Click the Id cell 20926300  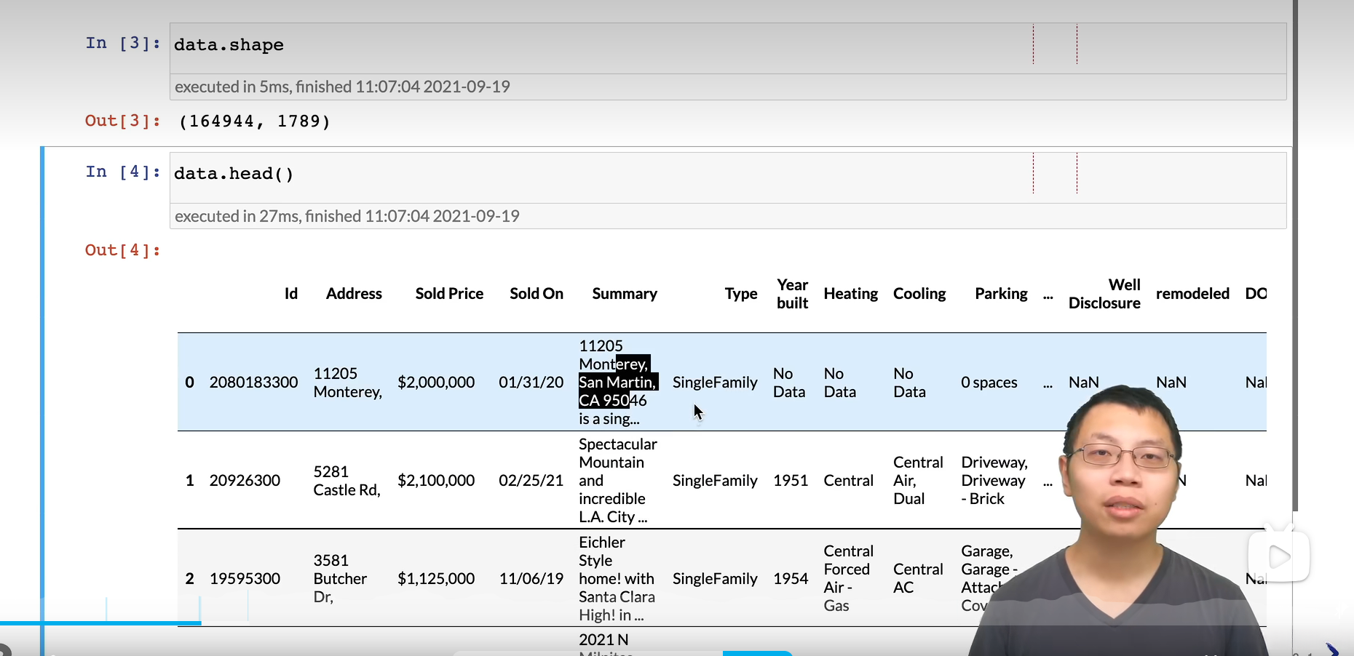point(245,481)
